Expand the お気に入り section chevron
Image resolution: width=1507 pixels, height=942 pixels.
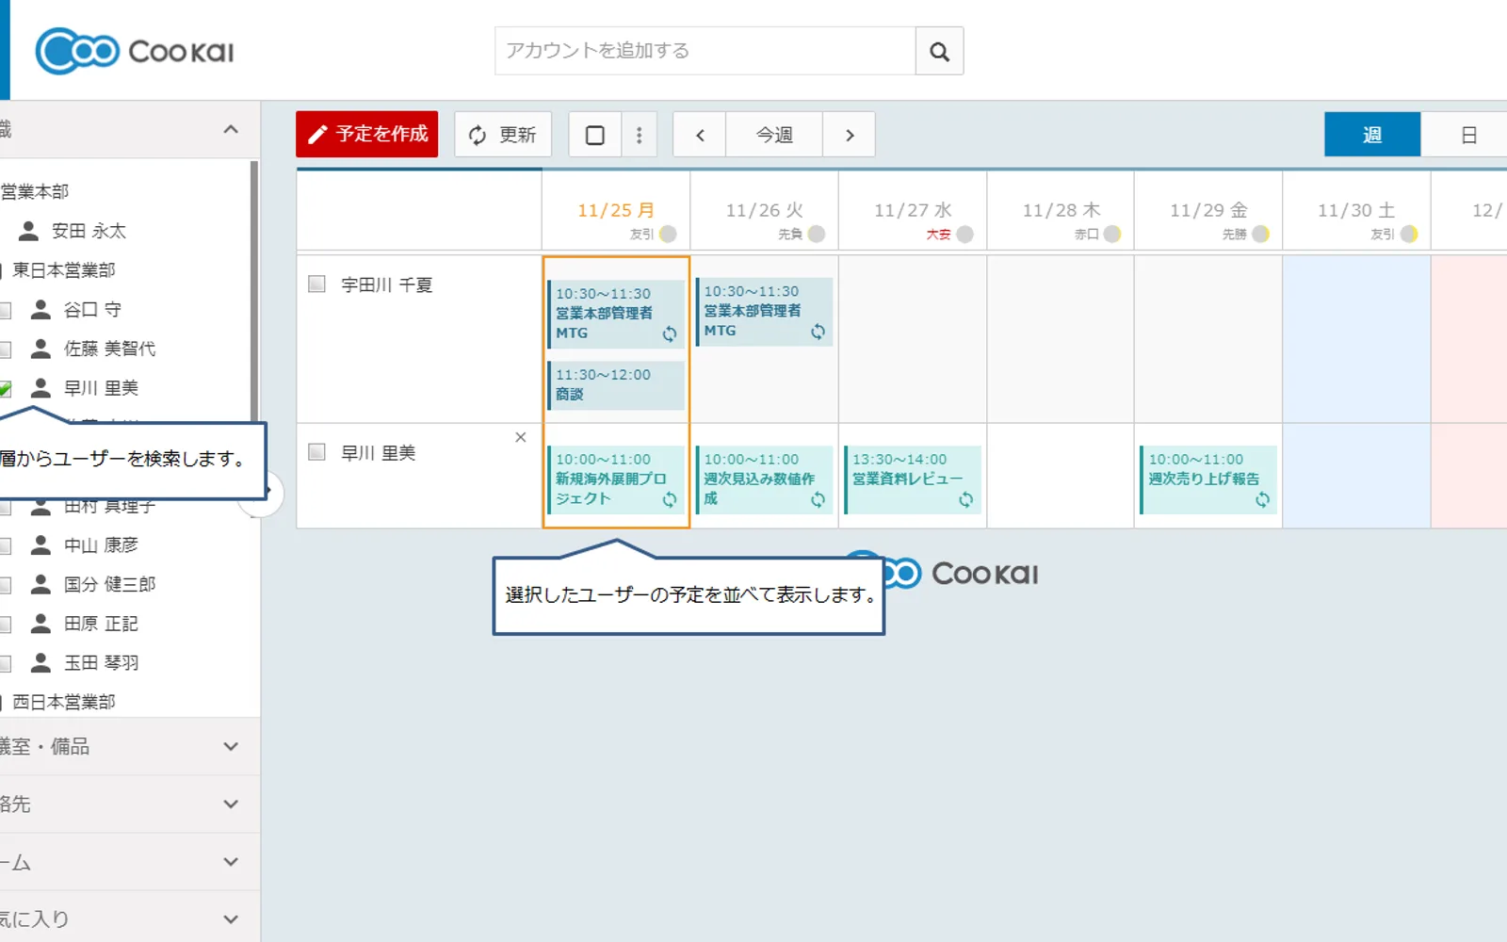[x=231, y=919]
